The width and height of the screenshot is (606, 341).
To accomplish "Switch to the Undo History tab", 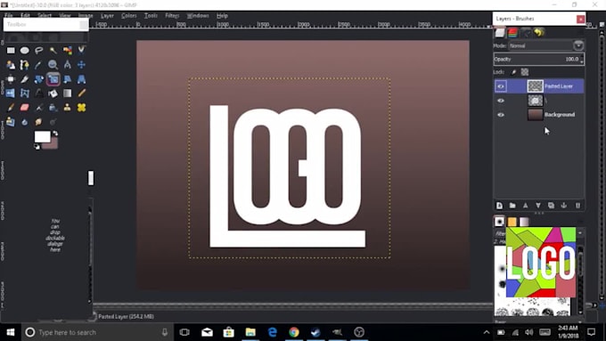I will (539, 33).
